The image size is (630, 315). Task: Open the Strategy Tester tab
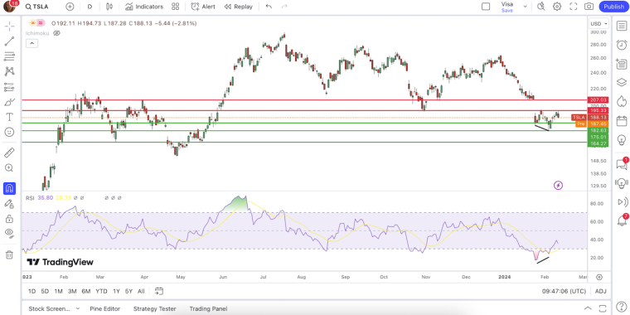pos(155,308)
